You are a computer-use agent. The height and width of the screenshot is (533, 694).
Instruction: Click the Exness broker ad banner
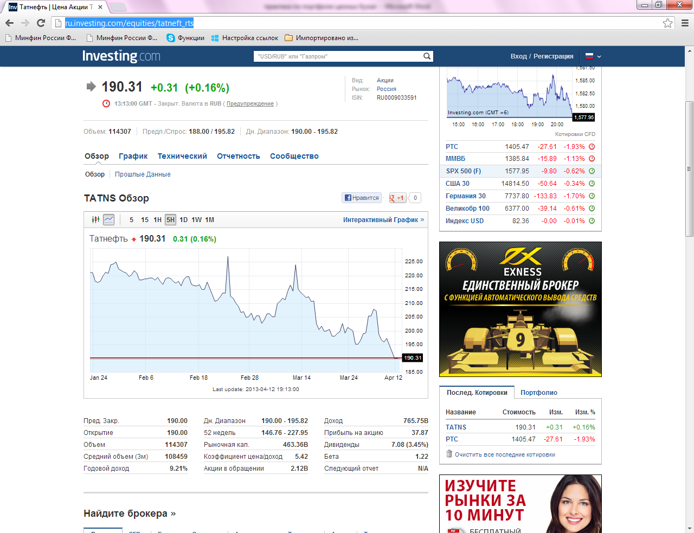point(520,309)
